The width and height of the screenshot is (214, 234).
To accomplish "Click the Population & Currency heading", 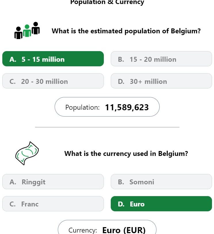I will 107,2.
